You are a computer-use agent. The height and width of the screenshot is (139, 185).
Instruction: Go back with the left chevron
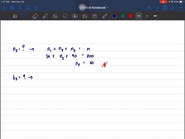[x=4, y=8]
